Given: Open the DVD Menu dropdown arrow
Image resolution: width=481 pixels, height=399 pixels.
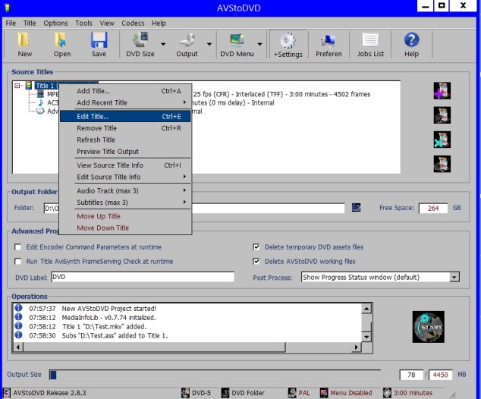Looking at the screenshot, I should click(x=259, y=44).
